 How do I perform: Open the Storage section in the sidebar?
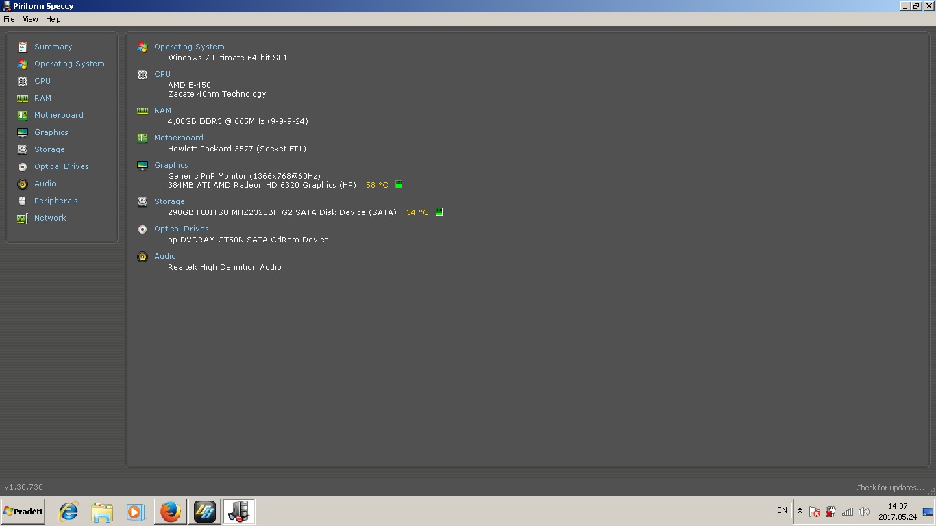[x=49, y=149]
